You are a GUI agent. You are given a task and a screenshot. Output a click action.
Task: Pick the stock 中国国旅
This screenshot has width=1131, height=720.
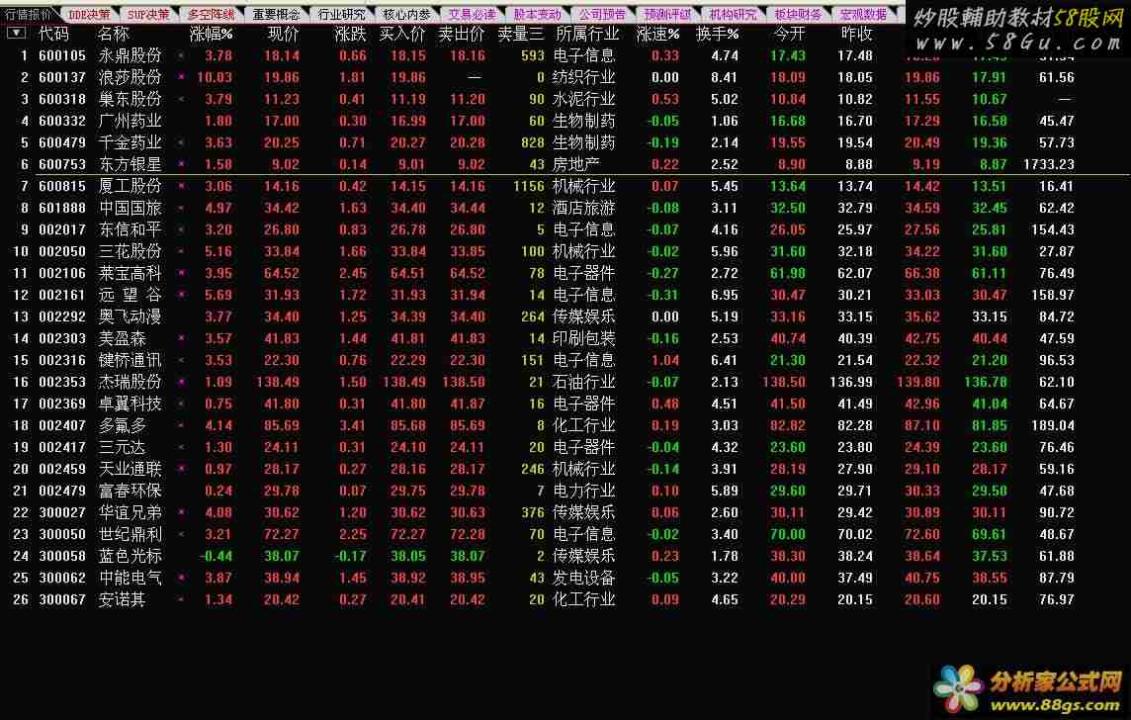(x=130, y=208)
